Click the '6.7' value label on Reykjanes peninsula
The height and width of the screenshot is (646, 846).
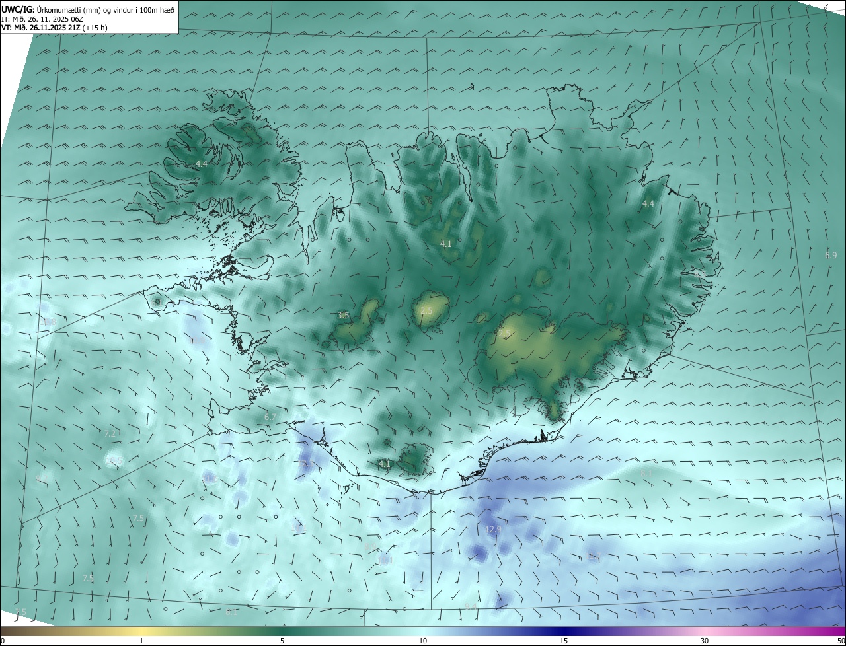click(x=270, y=417)
